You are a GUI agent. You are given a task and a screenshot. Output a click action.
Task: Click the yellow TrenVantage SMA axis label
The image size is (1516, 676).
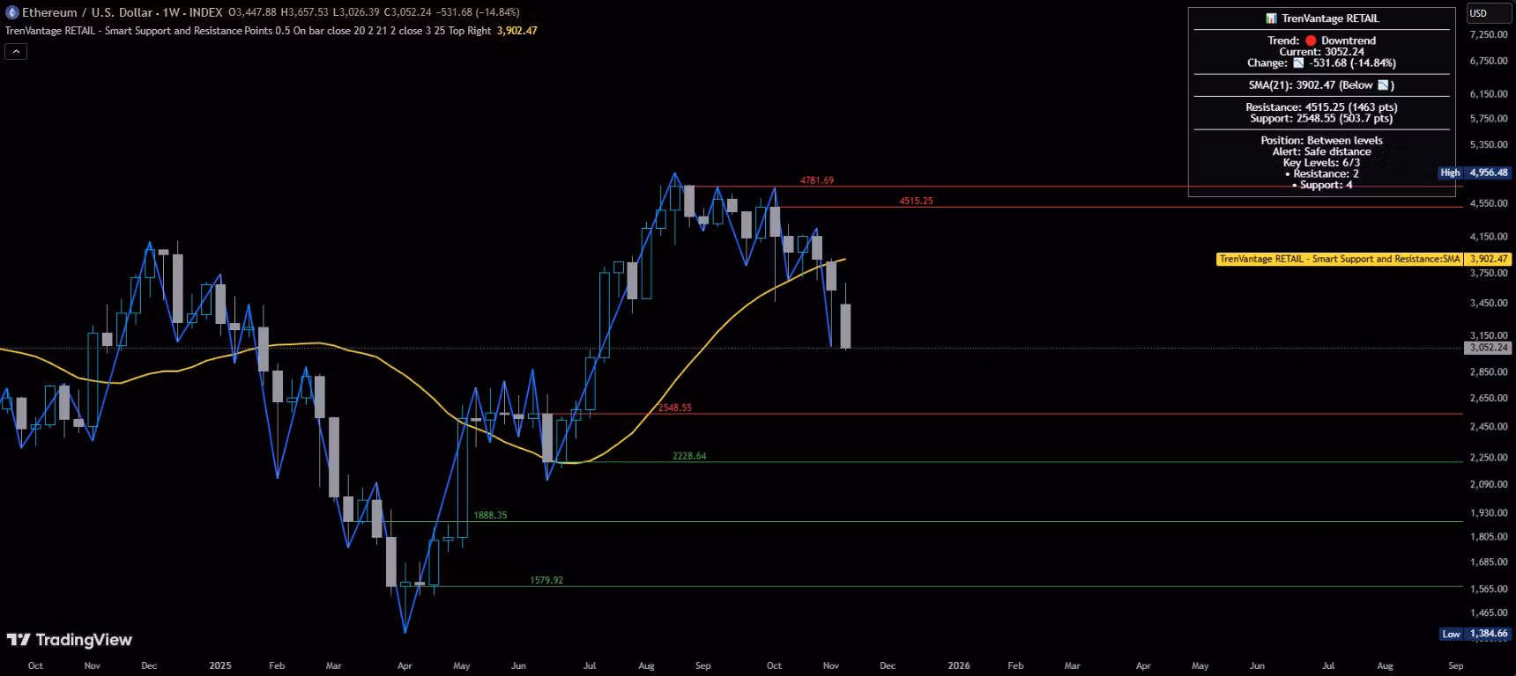click(x=1339, y=259)
